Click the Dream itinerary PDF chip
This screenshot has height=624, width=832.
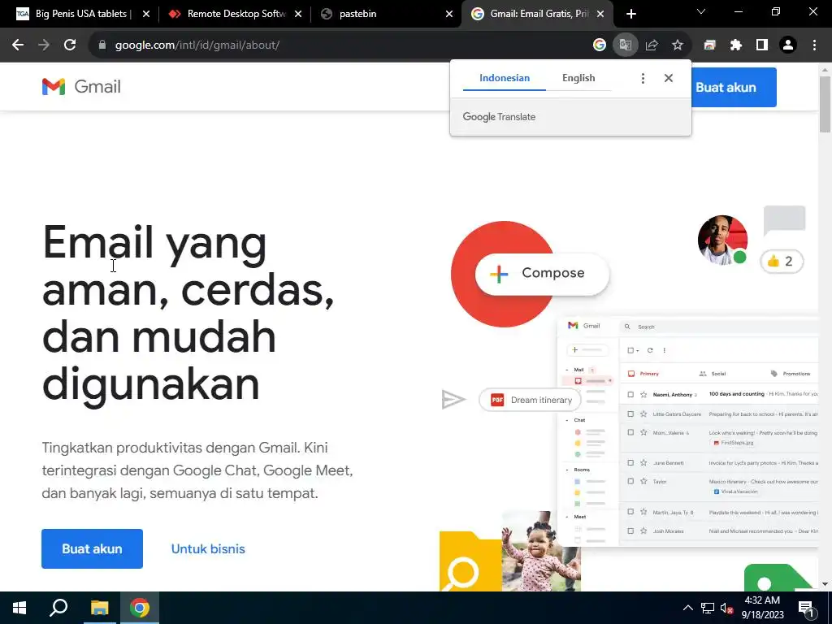(529, 400)
